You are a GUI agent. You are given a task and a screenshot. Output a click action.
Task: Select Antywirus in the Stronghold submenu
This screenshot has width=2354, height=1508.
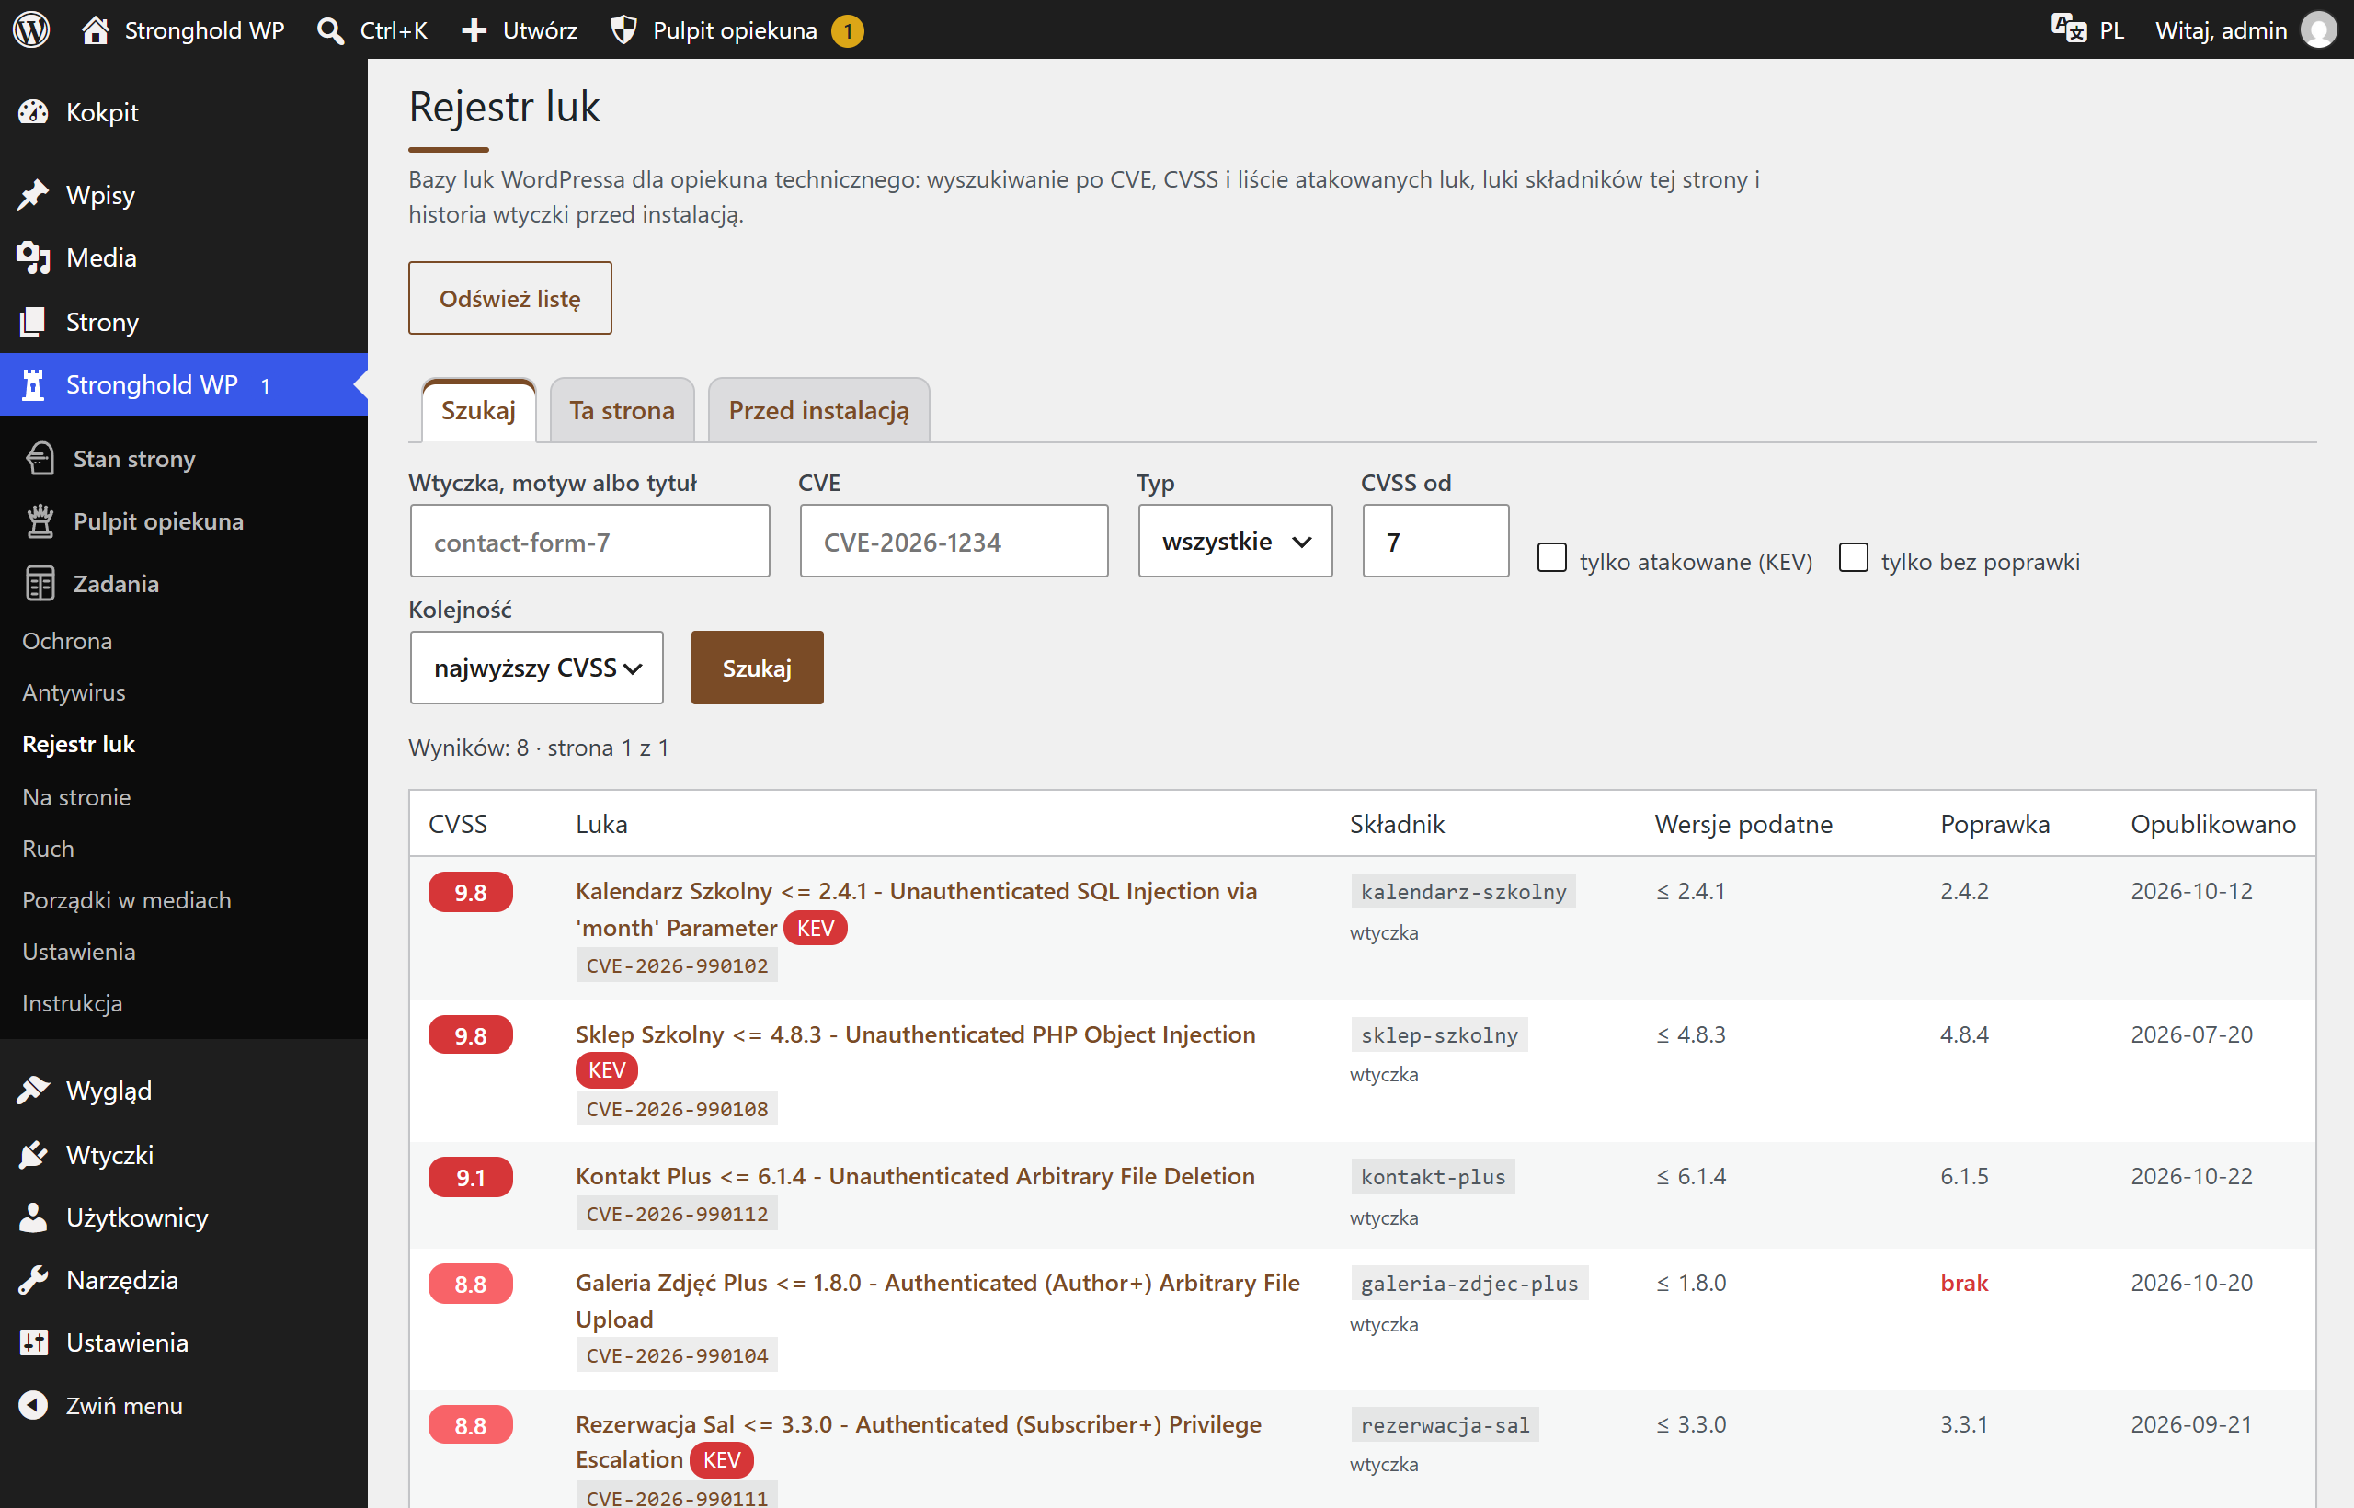(74, 692)
